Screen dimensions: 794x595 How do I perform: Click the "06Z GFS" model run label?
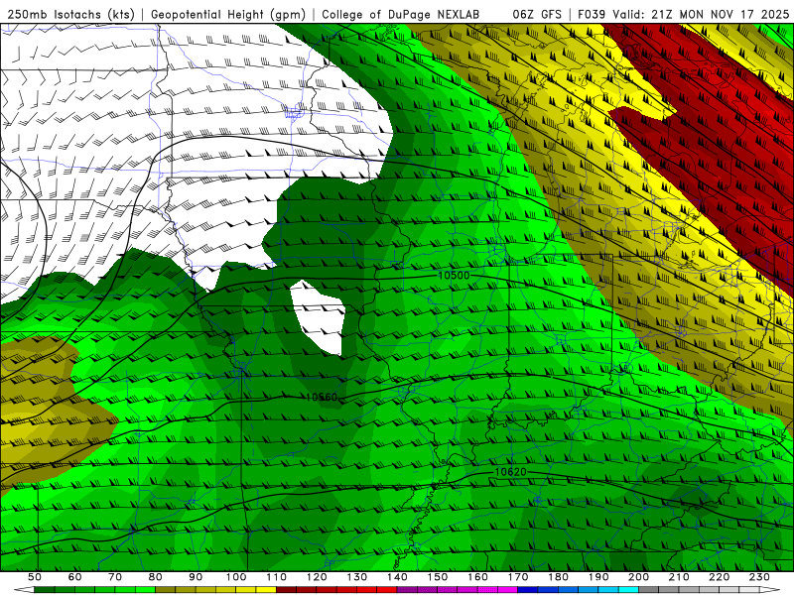(x=537, y=15)
